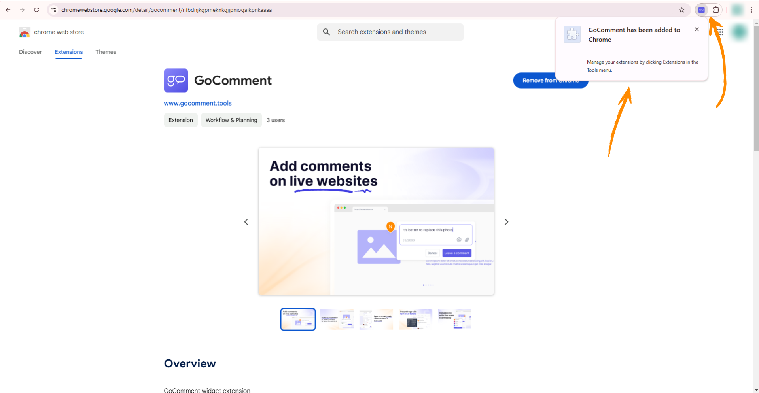Switch to the Themes tab
Screen dimensions: 759x393
pos(106,52)
